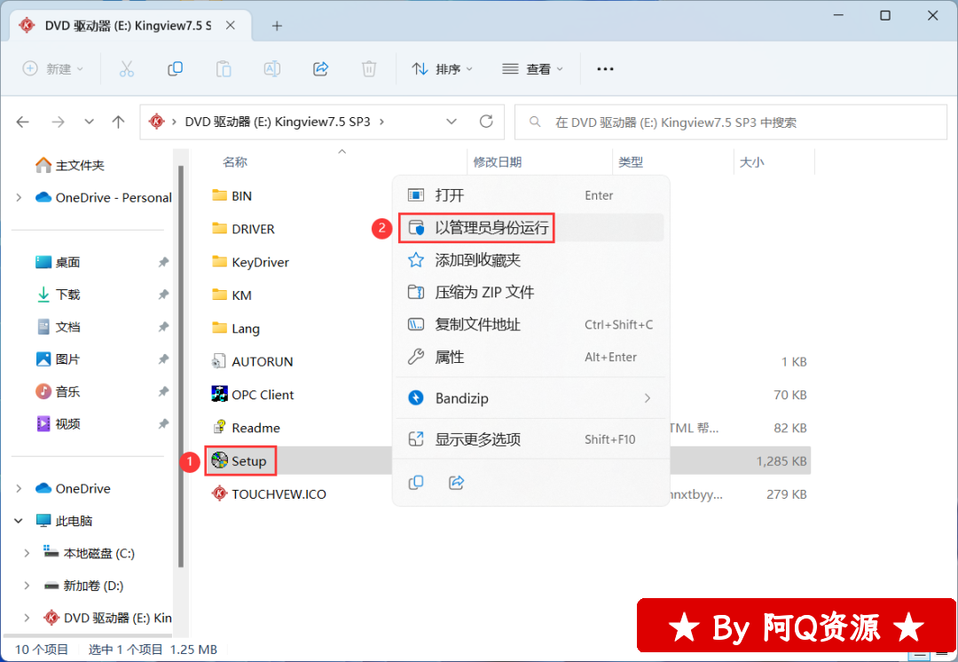958x662 pixels.
Task: Select the OPC Client application icon
Action: (219, 394)
